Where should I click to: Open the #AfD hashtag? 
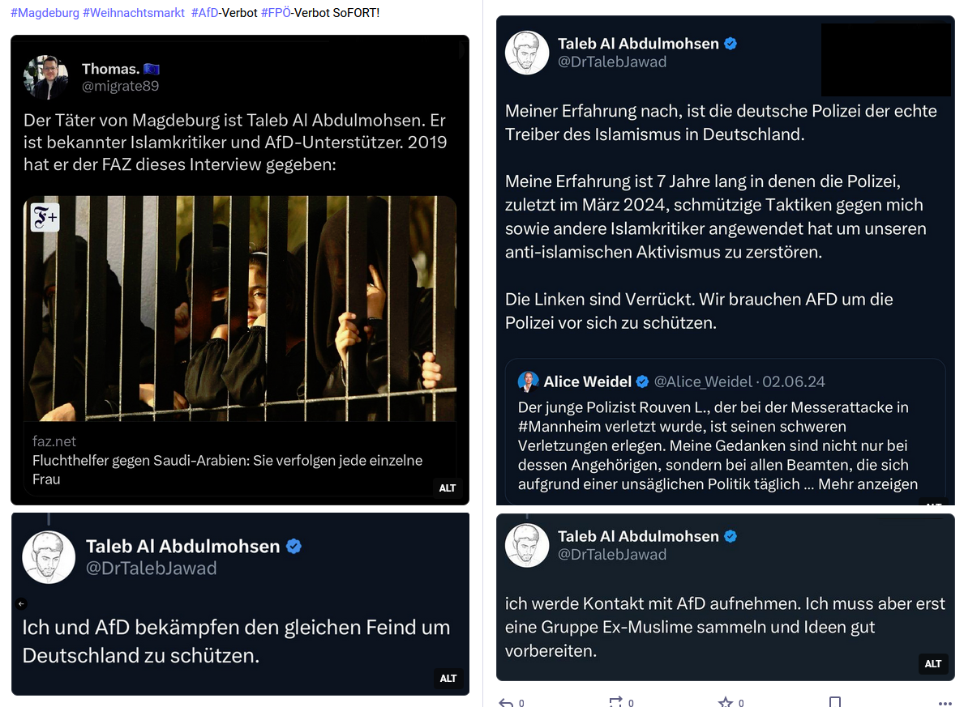[205, 13]
